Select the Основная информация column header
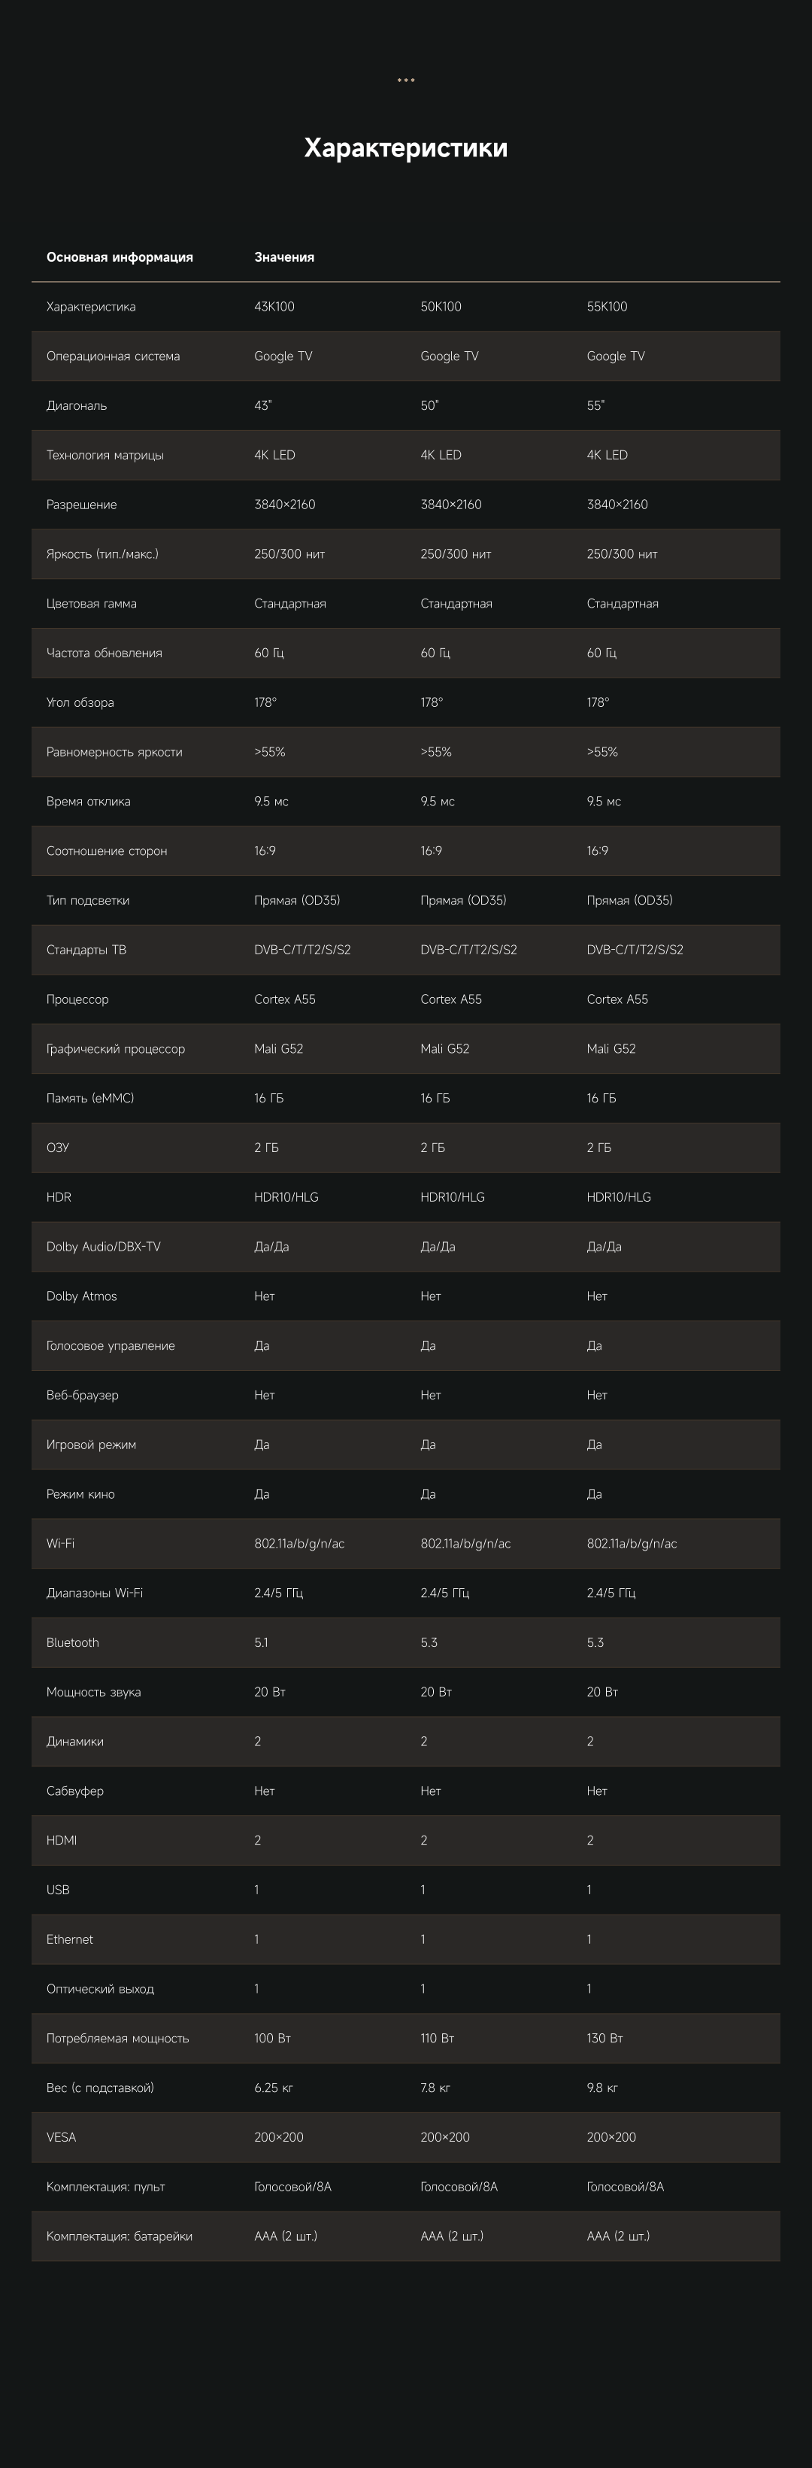Viewport: 812px width, 2468px height. pos(120,256)
